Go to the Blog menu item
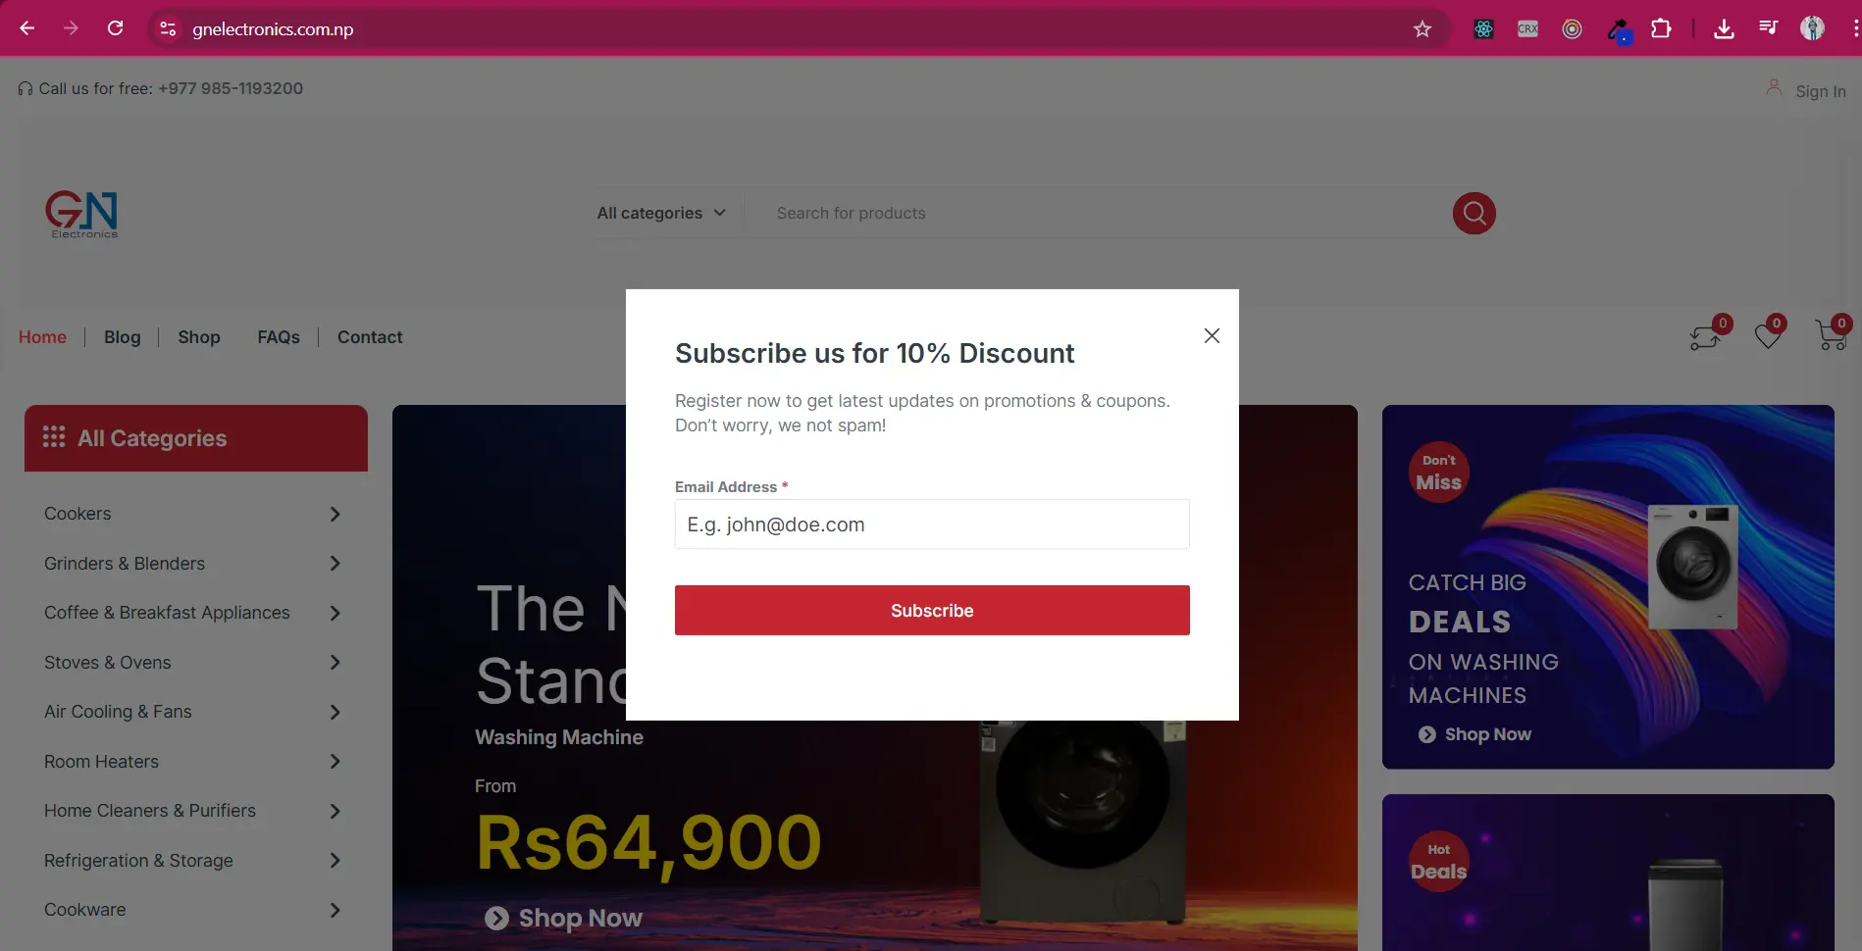The image size is (1862, 951). click(x=123, y=337)
